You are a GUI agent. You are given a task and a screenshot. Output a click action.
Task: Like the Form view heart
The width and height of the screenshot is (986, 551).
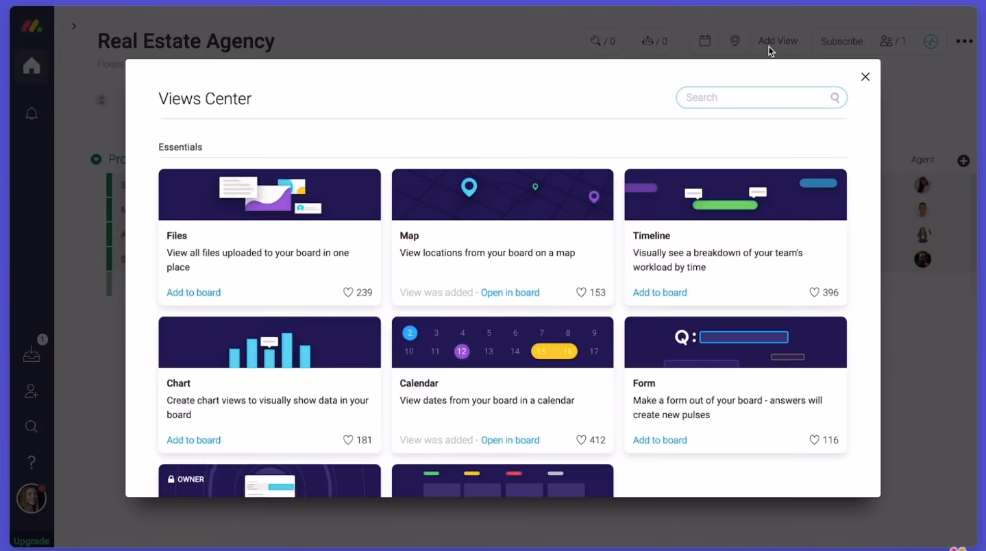pos(814,440)
